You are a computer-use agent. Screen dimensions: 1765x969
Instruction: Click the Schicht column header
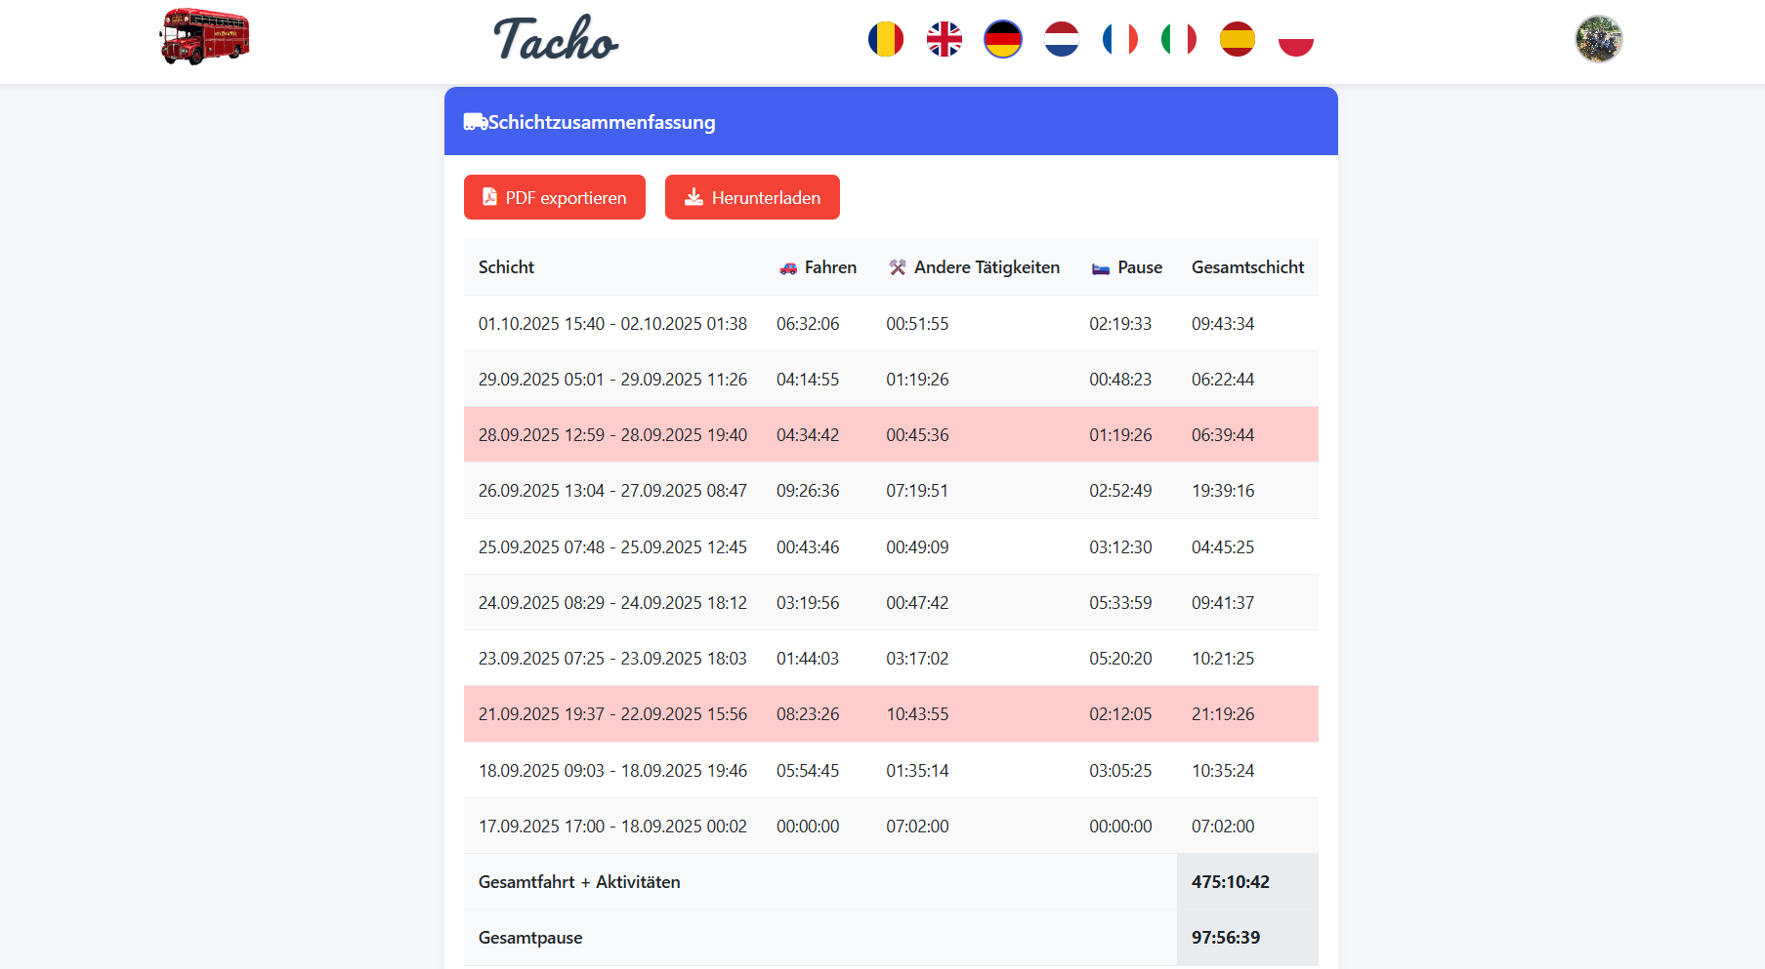[x=506, y=267]
